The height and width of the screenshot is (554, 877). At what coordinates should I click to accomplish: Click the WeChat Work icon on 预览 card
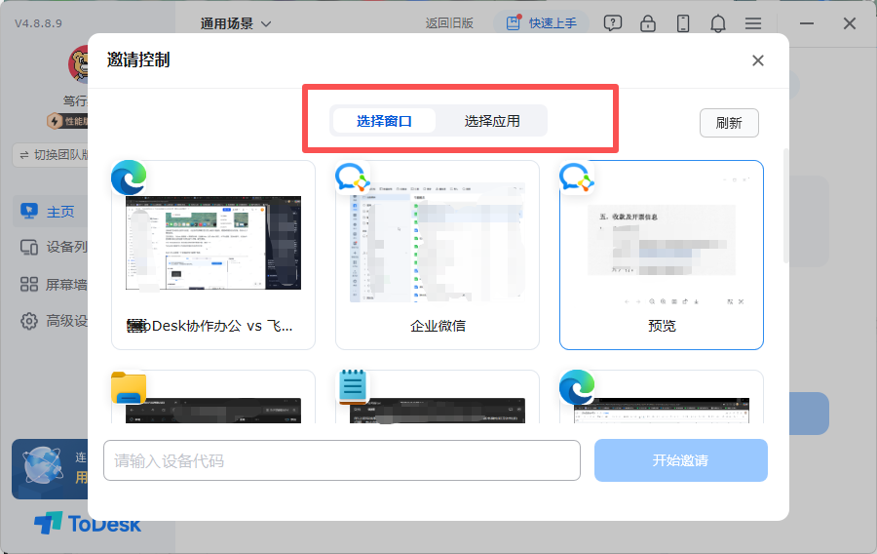tap(577, 178)
